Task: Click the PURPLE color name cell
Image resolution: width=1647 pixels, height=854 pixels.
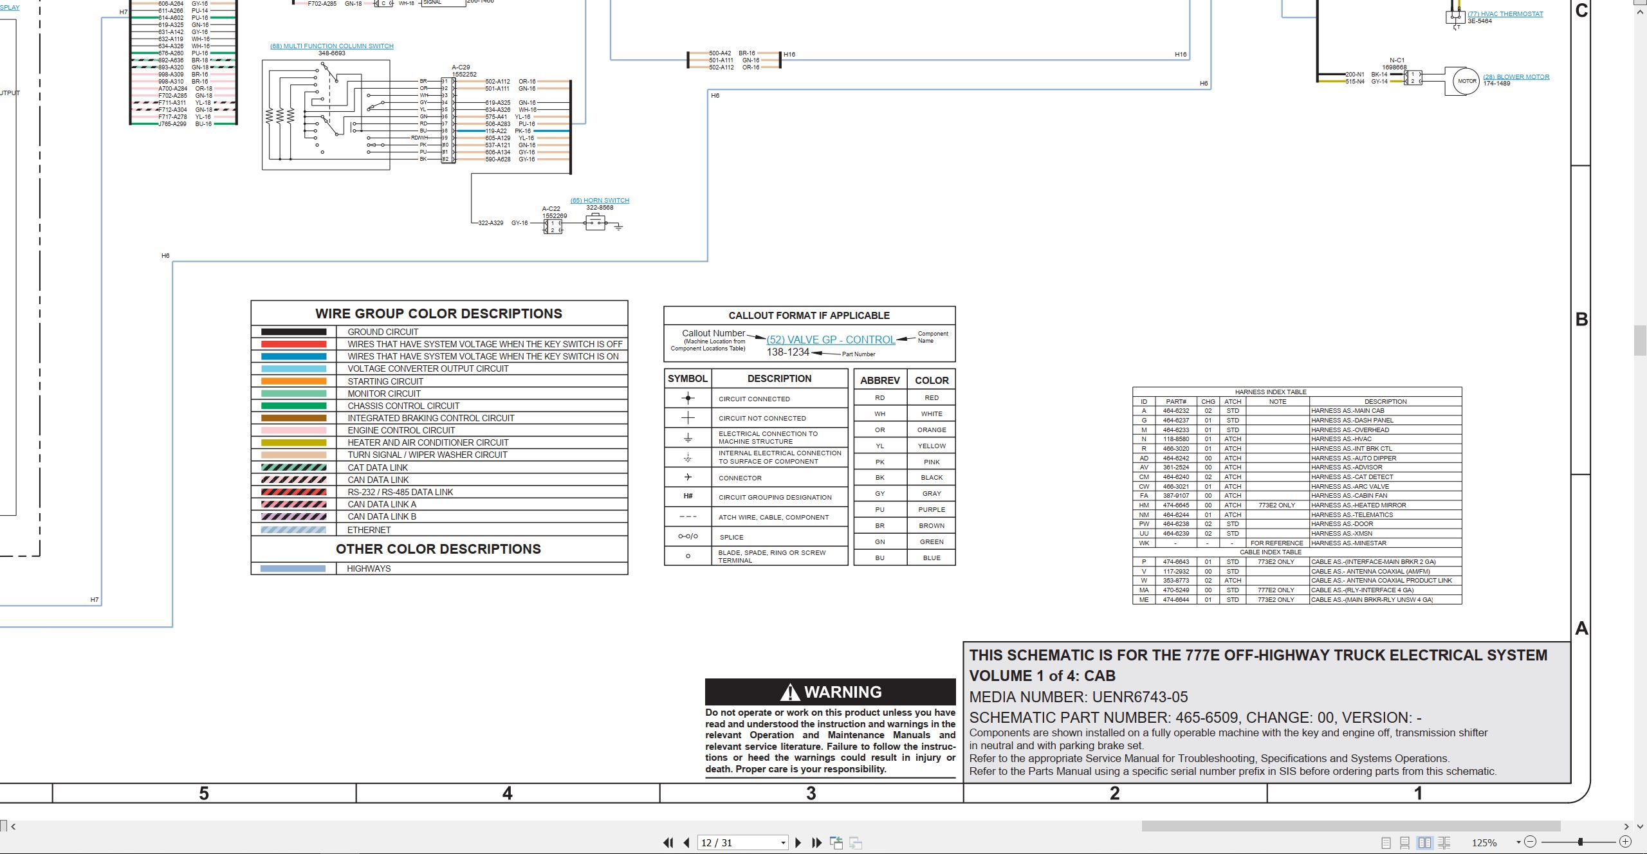Action: (x=932, y=510)
